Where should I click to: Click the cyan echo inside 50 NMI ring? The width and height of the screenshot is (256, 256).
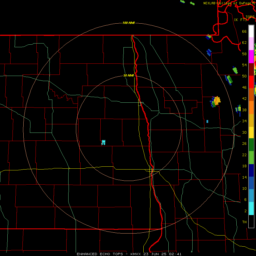(103, 143)
